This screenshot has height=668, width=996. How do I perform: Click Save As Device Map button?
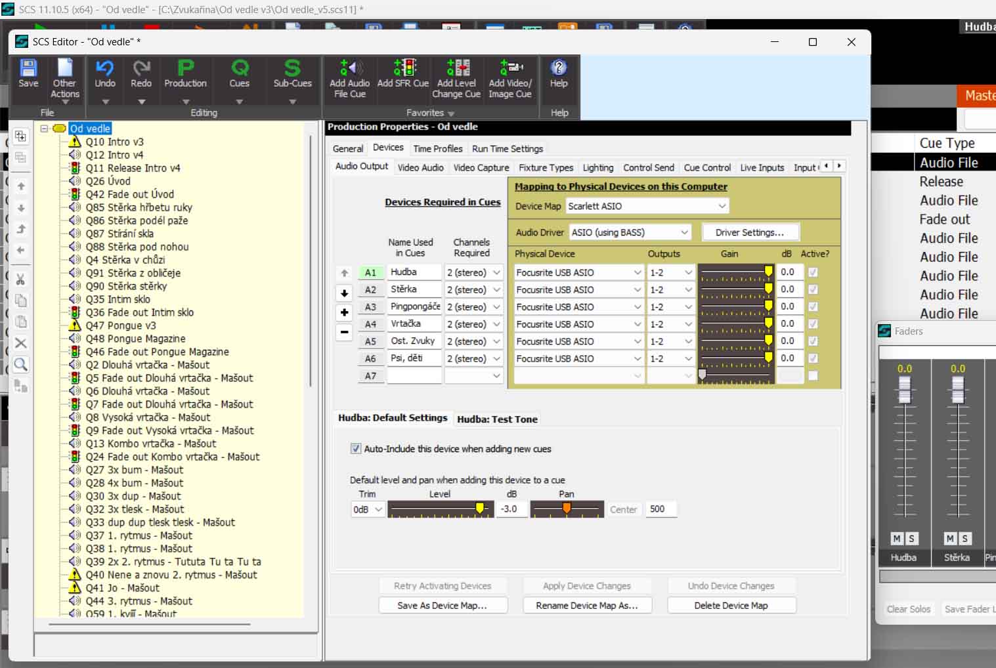pyautogui.click(x=443, y=606)
